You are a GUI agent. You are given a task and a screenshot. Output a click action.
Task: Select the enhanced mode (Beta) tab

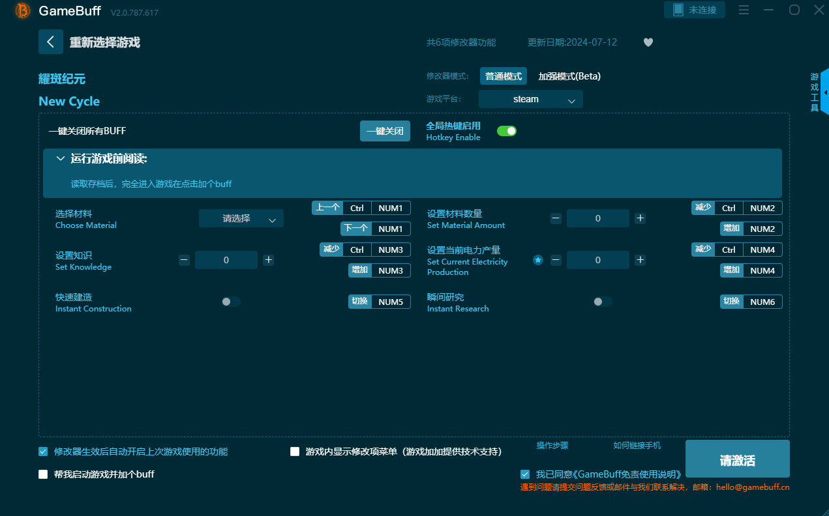point(569,76)
